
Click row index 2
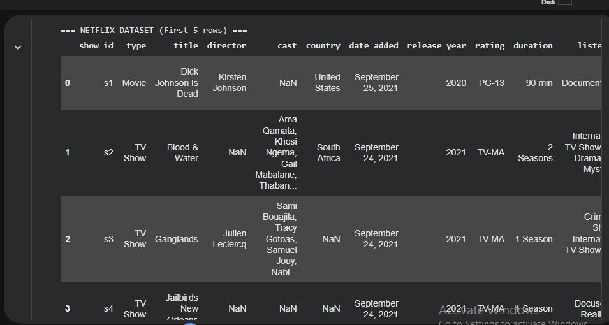68,239
